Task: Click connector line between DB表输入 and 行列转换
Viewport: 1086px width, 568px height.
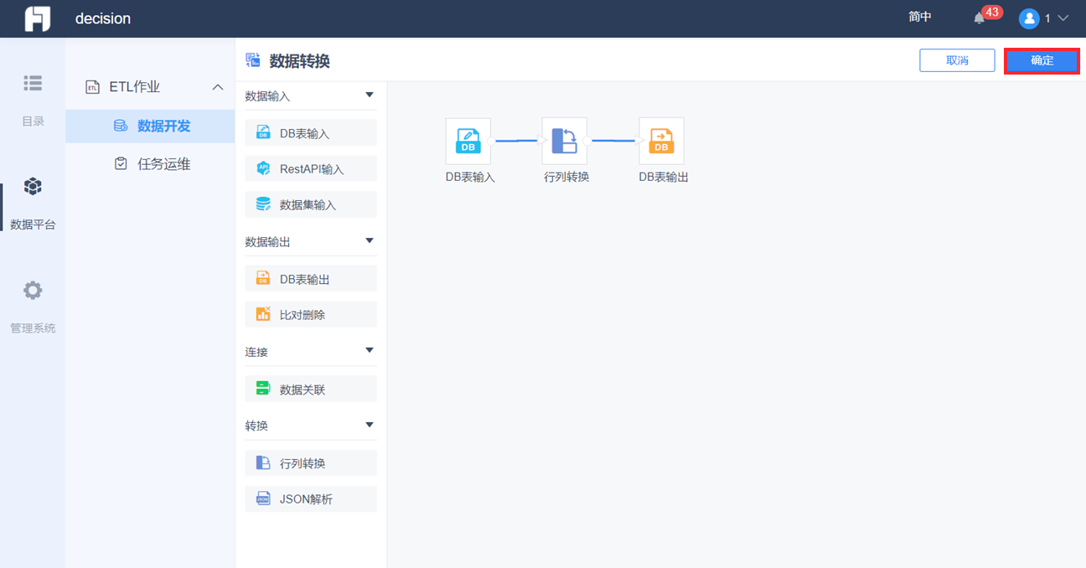Action: point(516,141)
